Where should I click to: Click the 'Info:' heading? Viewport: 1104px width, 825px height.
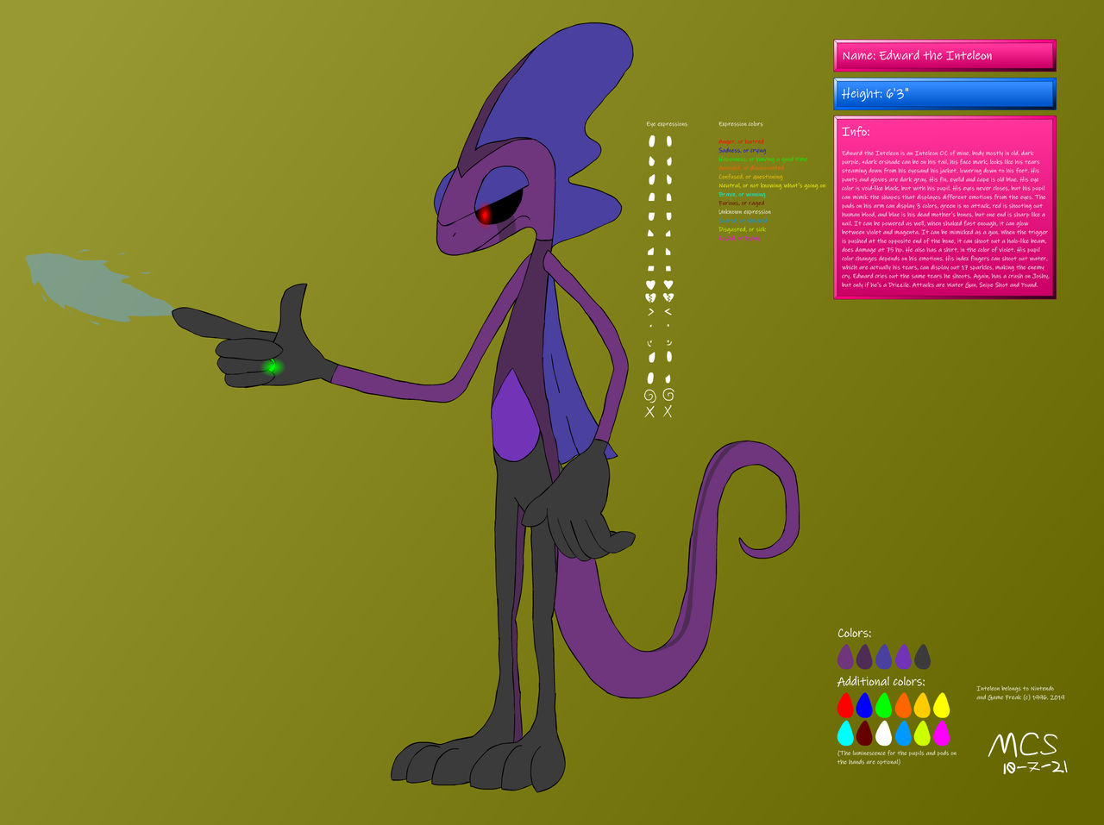tap(856, 132)
